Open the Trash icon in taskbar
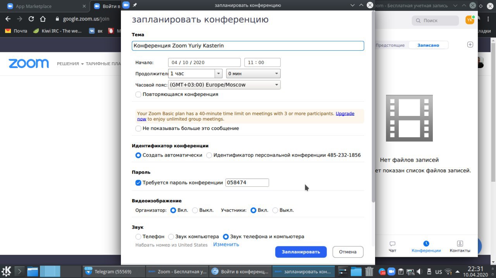 [369, 271]
